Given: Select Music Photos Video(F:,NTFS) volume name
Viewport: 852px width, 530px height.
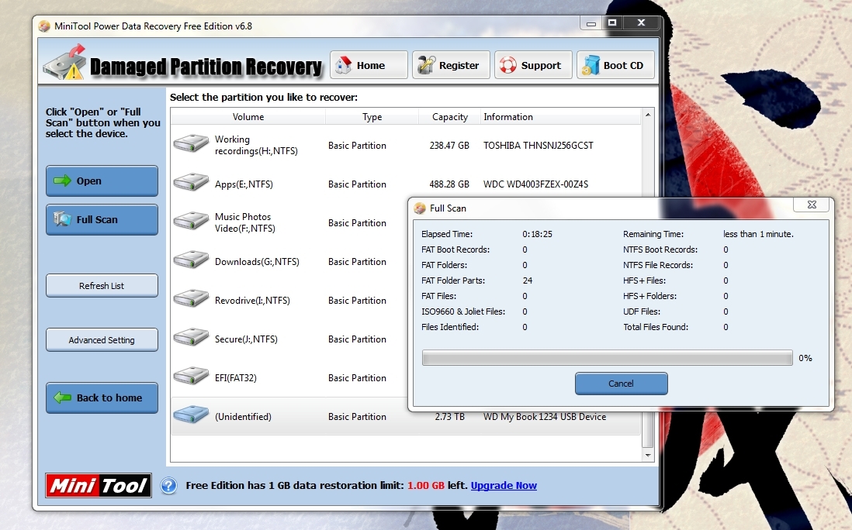Looking at the screenshot, I should pos(245,222).
